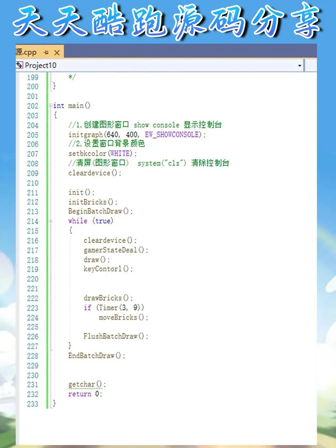Screen dimensions: 336x448
Task: Click line number 202 in the gutter
Action: (x=33, y=106)
